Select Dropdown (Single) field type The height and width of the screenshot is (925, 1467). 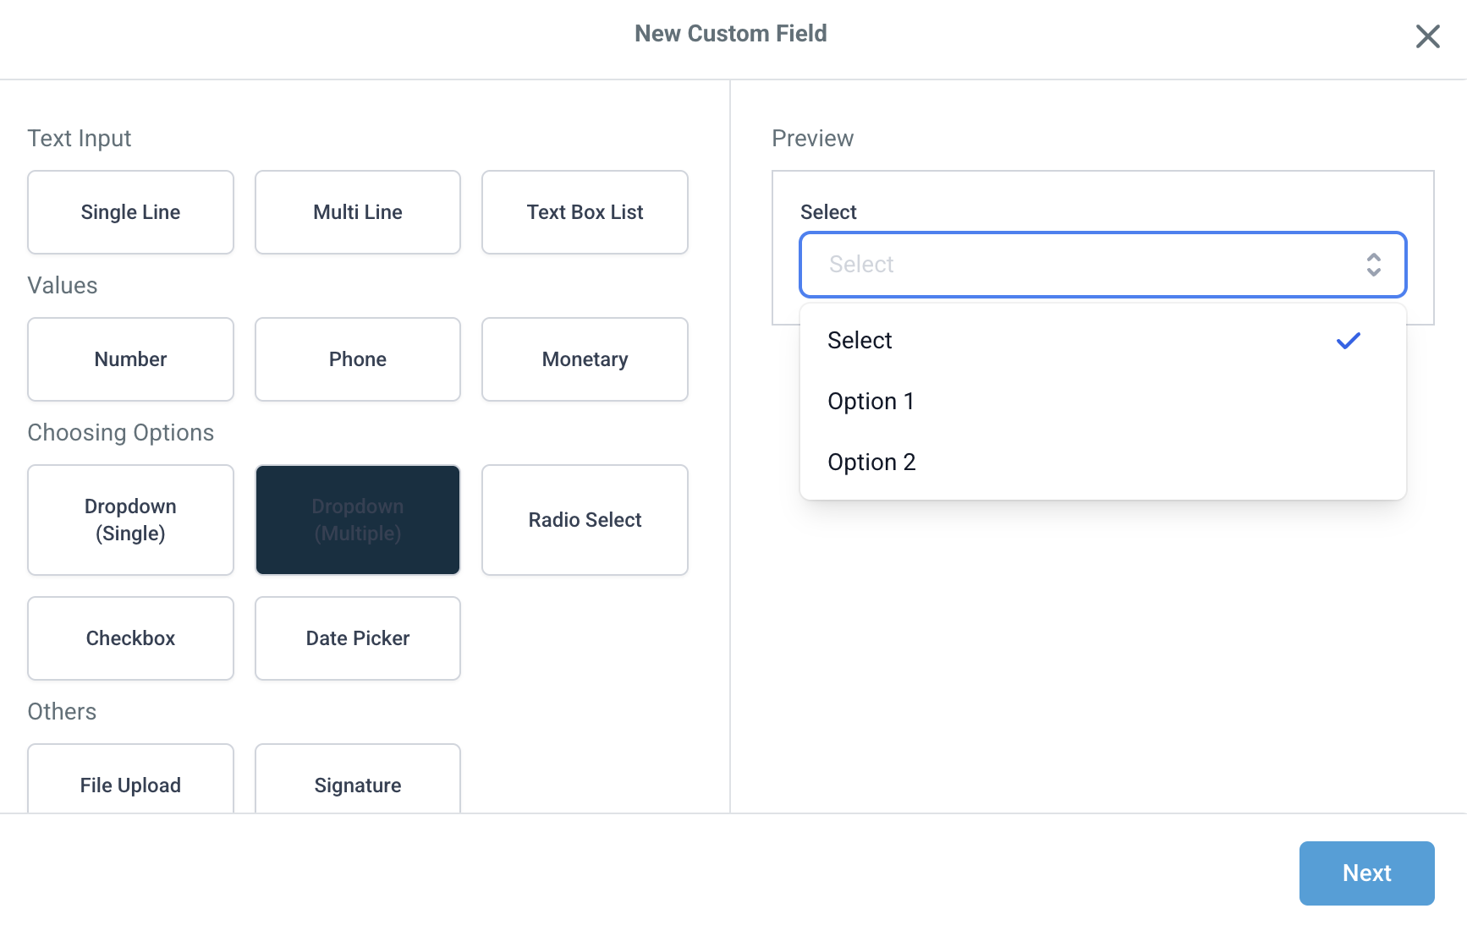click(x=130, y=520)
